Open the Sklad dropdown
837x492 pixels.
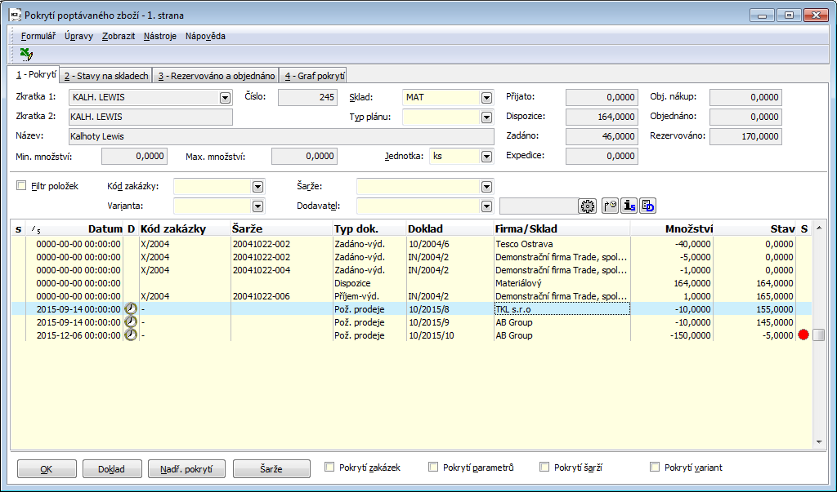tap(487, 98)
